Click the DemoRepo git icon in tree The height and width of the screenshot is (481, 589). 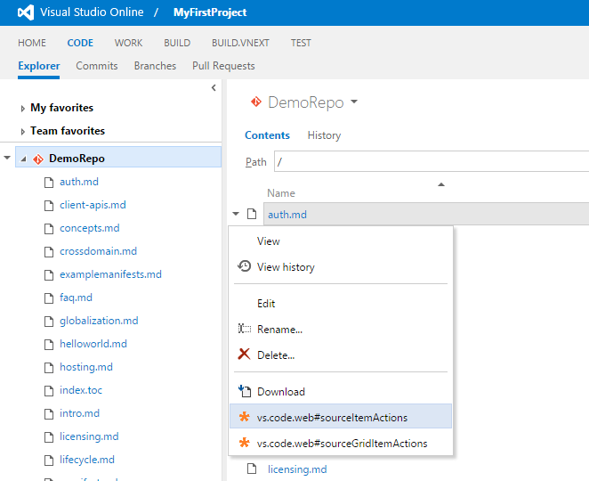(x=38, y=159)
